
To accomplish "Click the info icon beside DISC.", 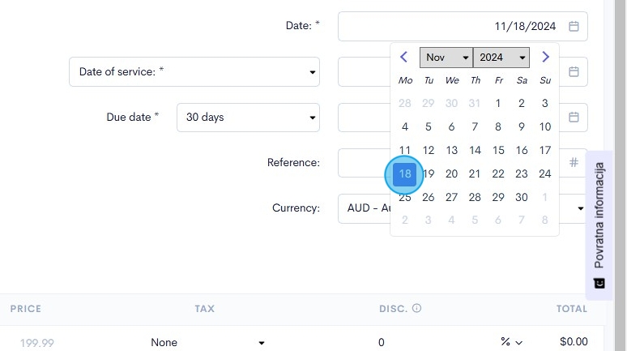I will point(416,308).
